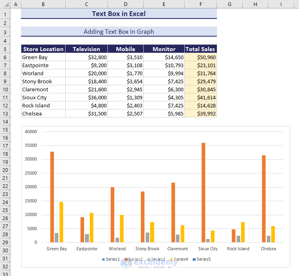This screenshot has height=276, width=299.
Task: Select column C header
Action: tap(87, 4)
